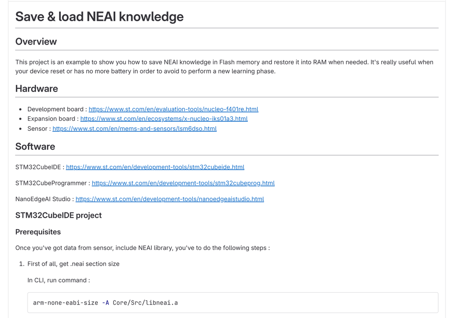This screenshot has width=450, height=318.
Task: Click step 'First of all, get .neai section size'
Action: click(73, 264)
